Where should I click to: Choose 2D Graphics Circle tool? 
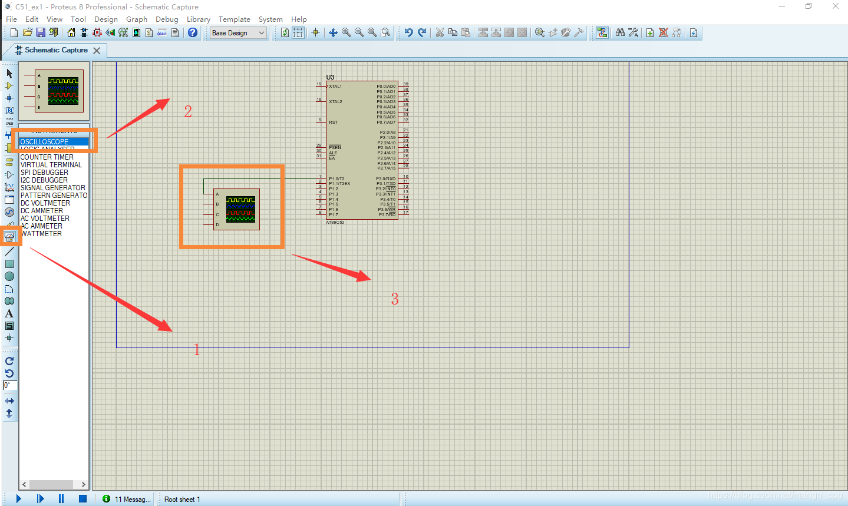click(x=9, y=276)
